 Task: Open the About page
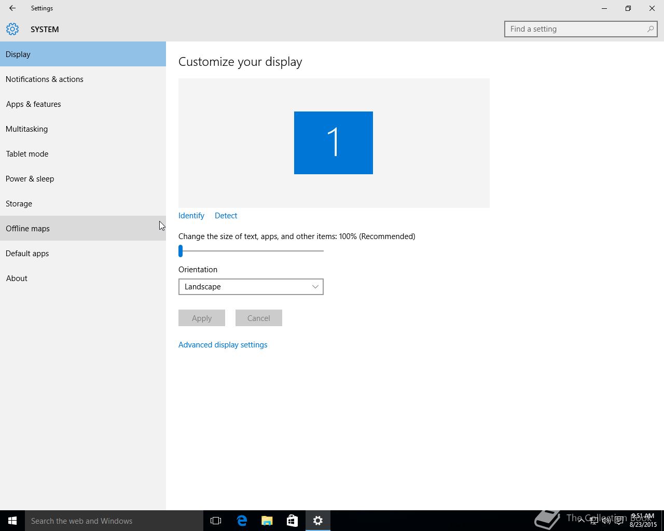[83, 278]
